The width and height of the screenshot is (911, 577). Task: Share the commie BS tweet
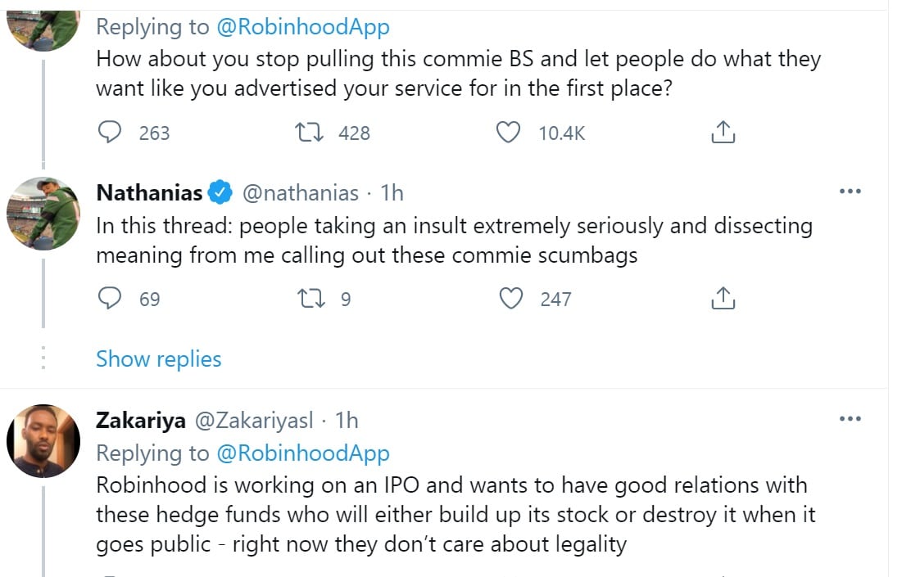(x=722, y=133)
